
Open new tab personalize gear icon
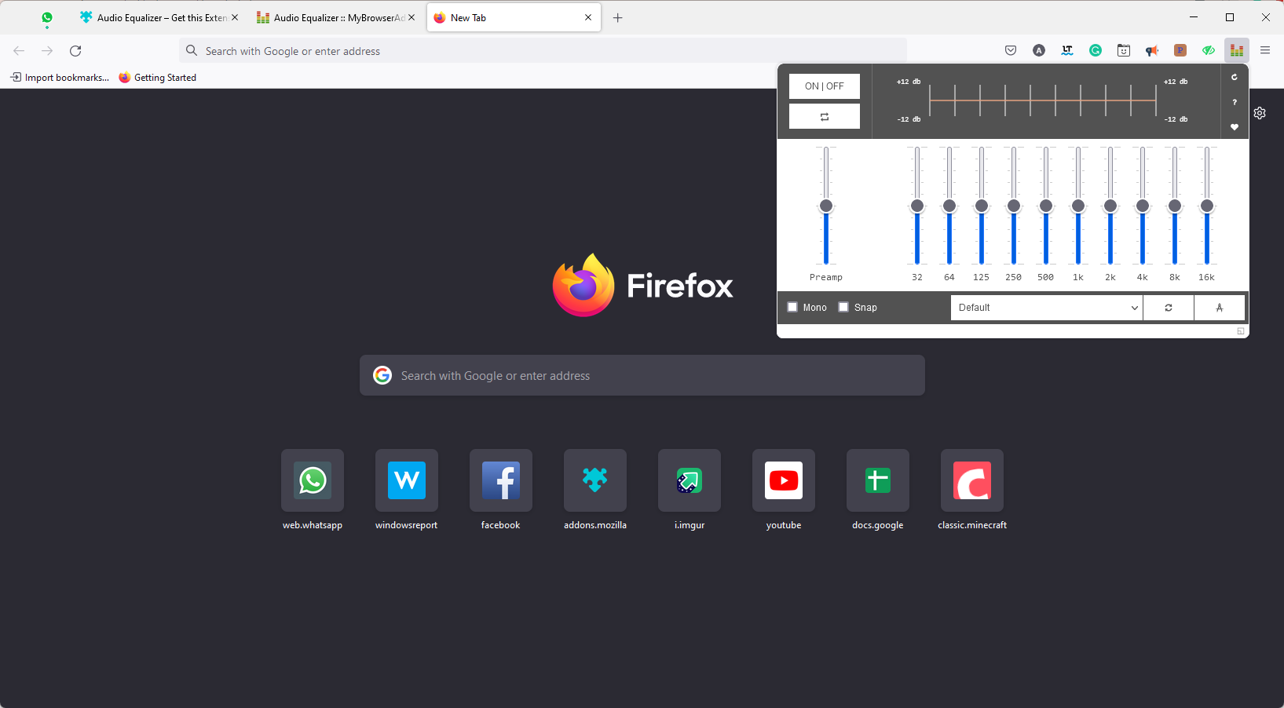1260,113
